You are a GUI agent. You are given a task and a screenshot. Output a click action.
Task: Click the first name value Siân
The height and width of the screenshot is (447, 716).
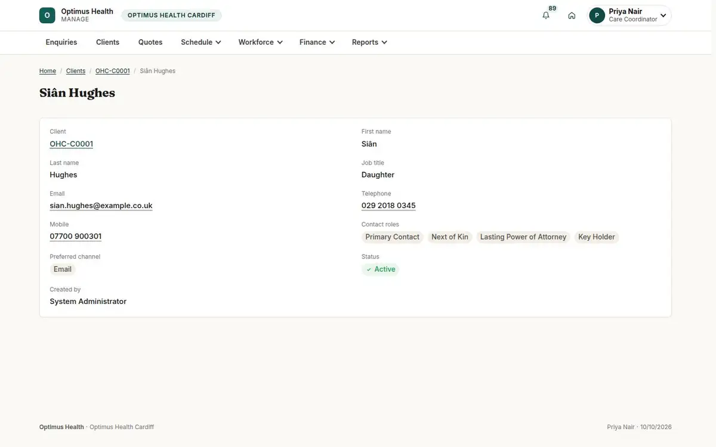369,144
